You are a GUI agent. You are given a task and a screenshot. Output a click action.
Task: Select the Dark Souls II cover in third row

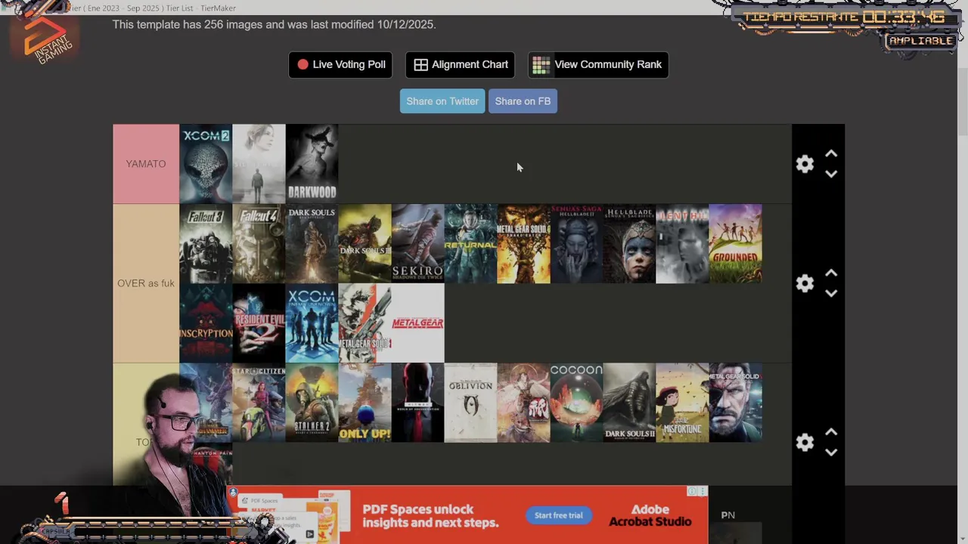click(x=629, y=403)
